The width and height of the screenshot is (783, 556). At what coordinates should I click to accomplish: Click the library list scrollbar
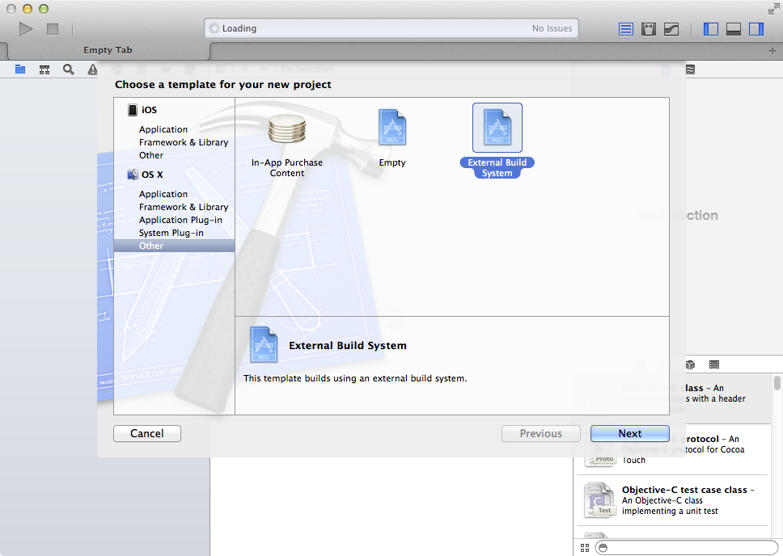(777, 383)
